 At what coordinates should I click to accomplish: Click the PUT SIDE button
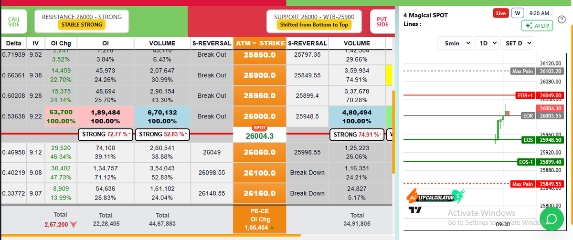[x=382, y=21]
